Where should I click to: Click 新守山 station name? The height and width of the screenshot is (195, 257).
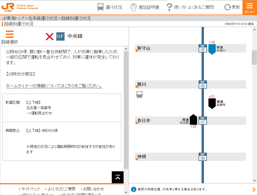click(143, 48)
